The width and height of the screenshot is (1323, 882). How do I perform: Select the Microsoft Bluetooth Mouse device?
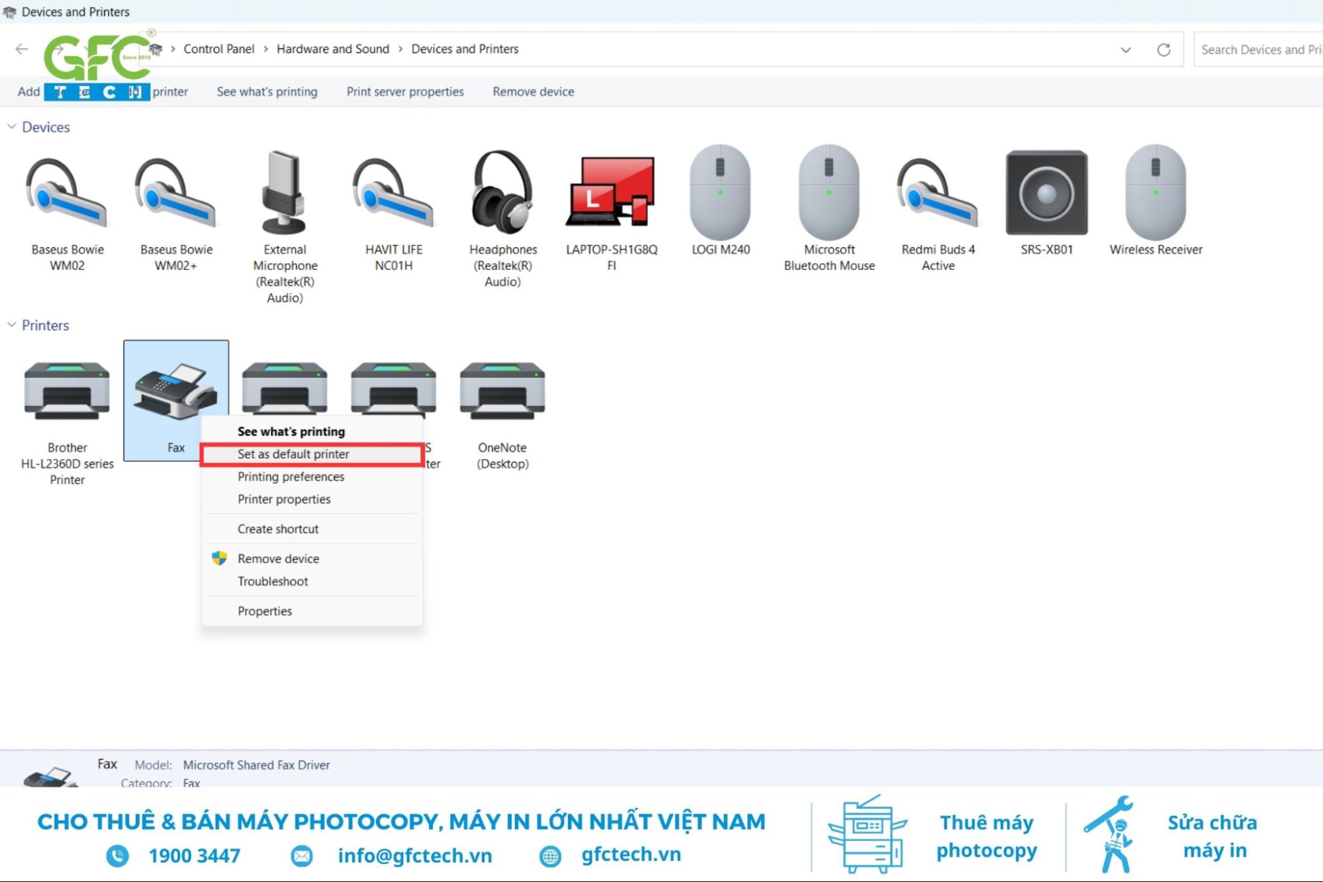click(829, 208)
